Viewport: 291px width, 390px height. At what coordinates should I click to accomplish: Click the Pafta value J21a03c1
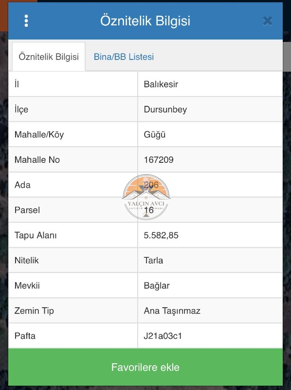point(163,336)
